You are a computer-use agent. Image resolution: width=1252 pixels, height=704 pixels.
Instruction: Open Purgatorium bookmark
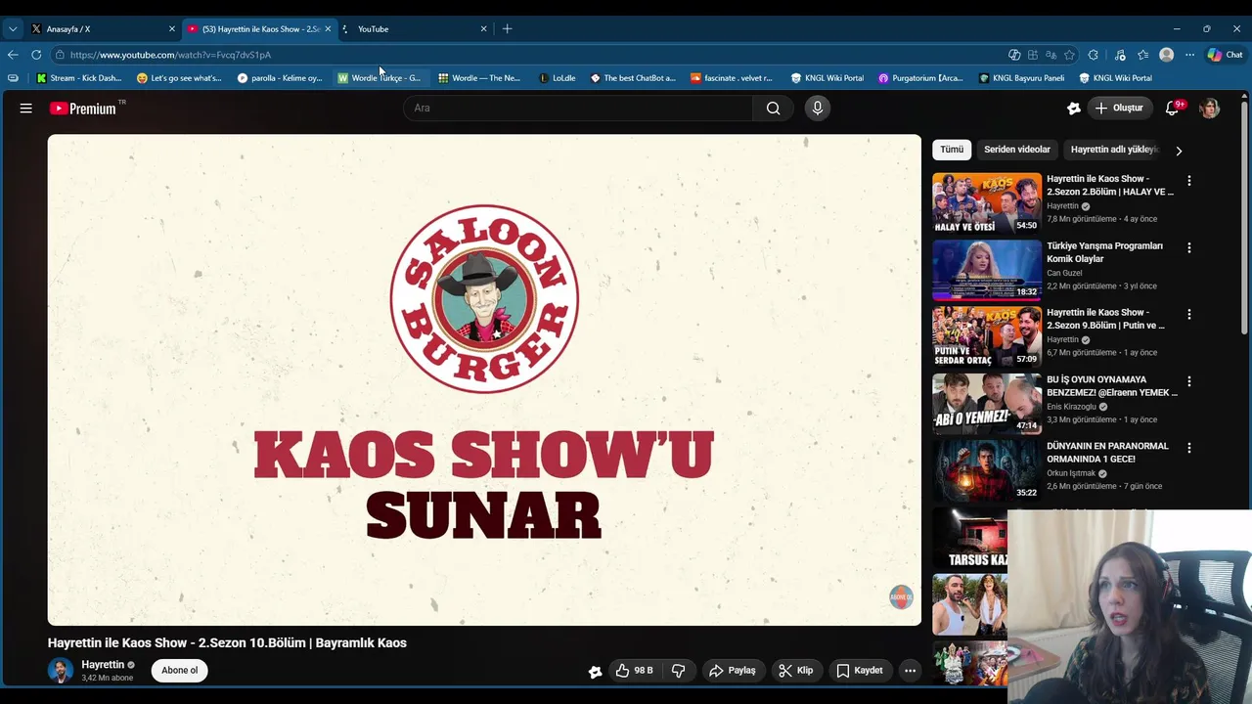(x=920, y=78)
